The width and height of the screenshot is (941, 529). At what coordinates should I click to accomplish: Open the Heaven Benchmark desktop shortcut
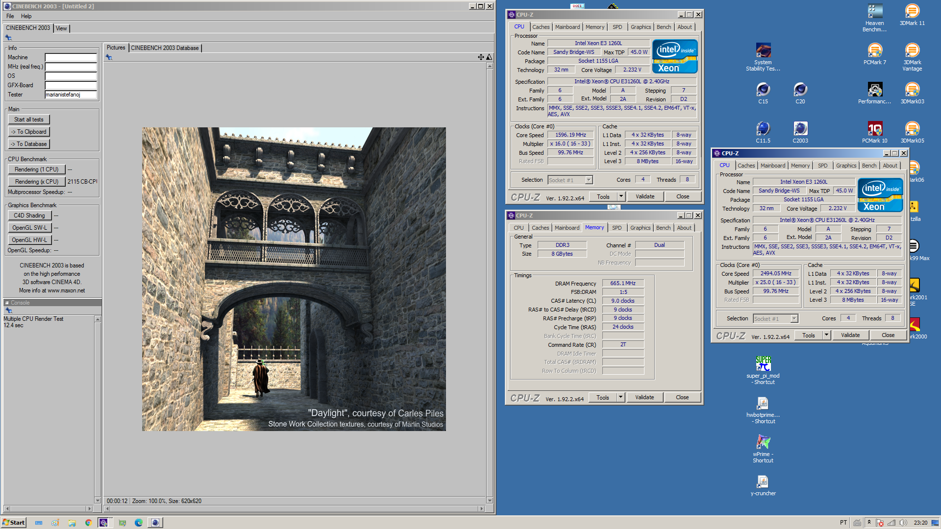874,18
